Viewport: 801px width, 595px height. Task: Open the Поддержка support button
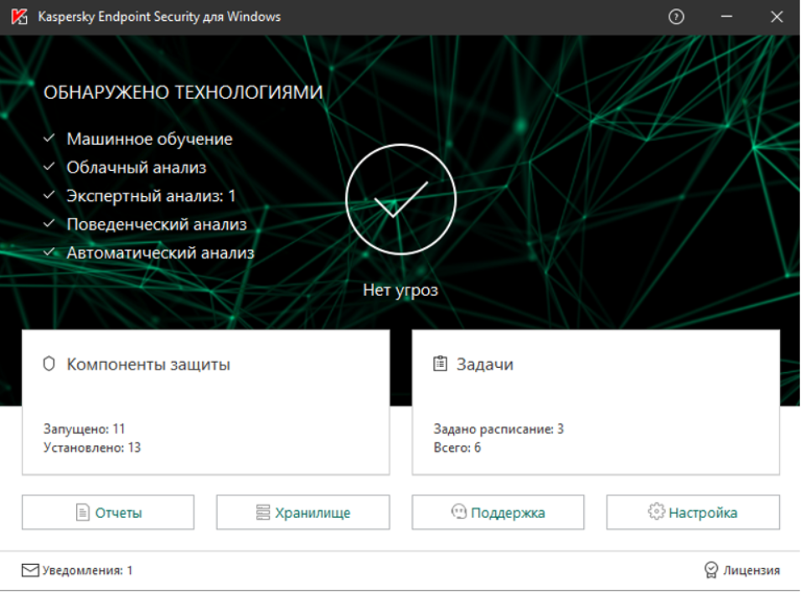pyautogui.click(x=498, y=512)
